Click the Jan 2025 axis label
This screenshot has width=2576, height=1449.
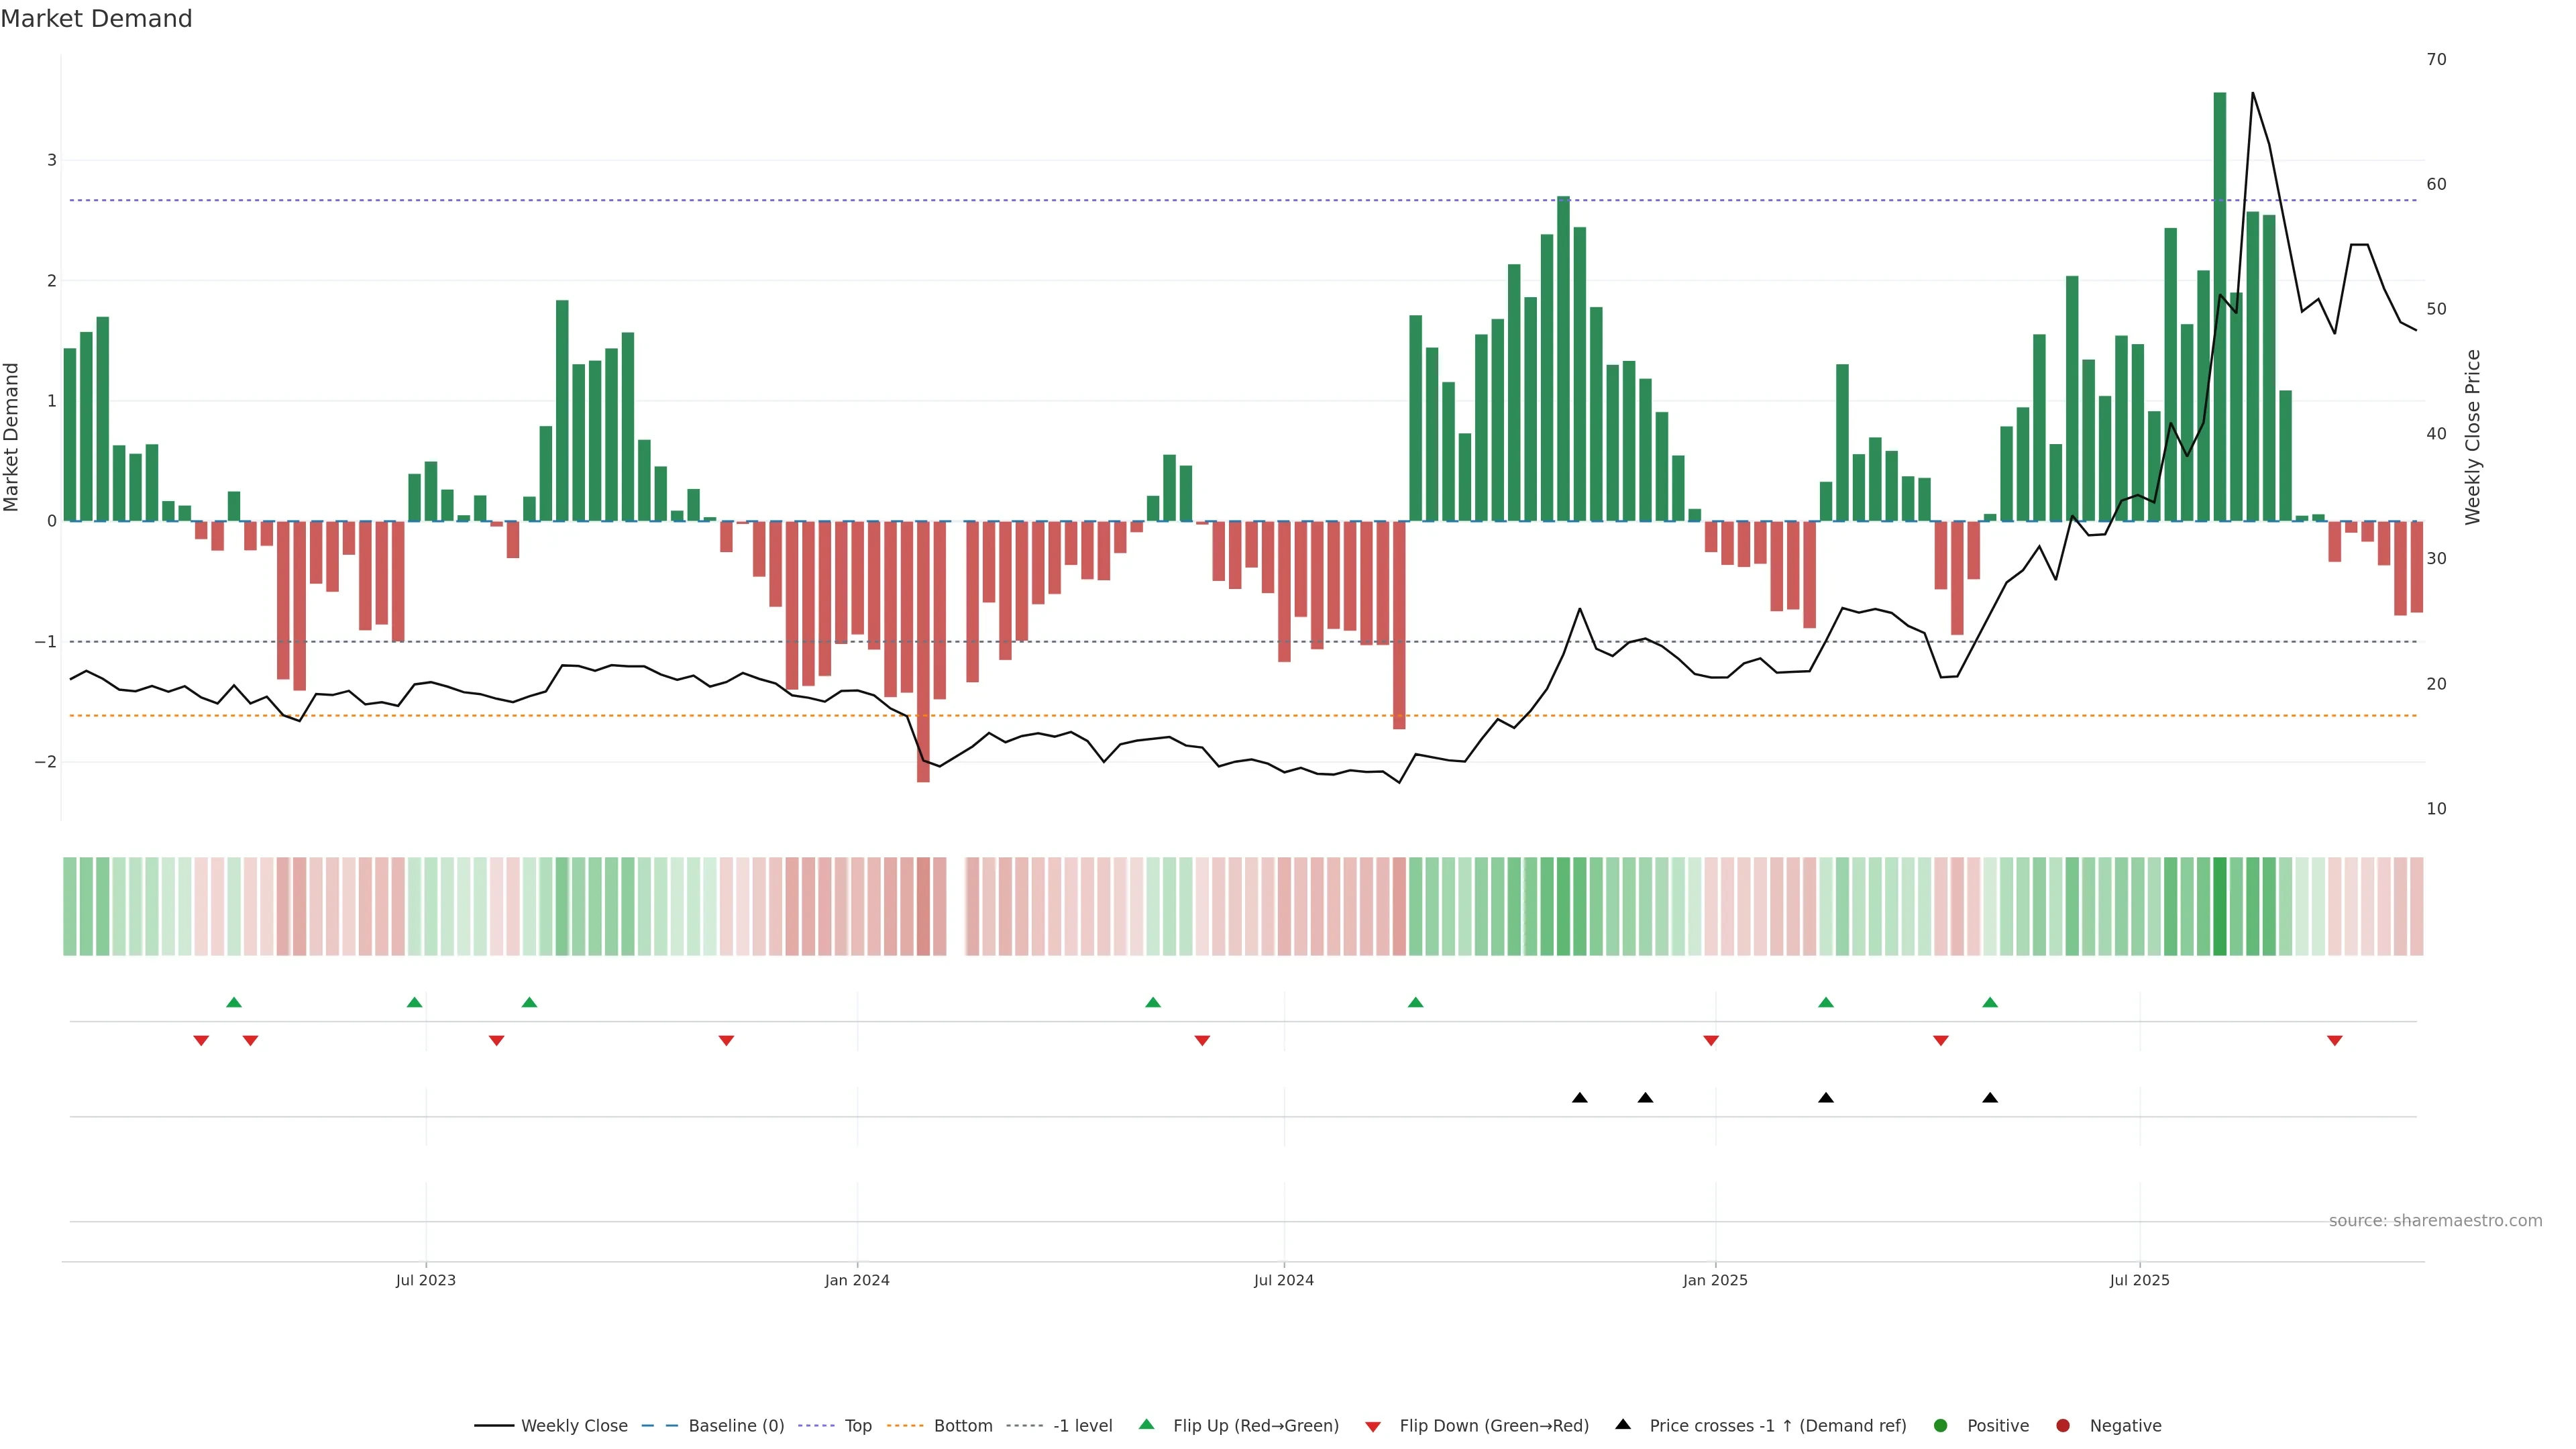[1715, 1280]
